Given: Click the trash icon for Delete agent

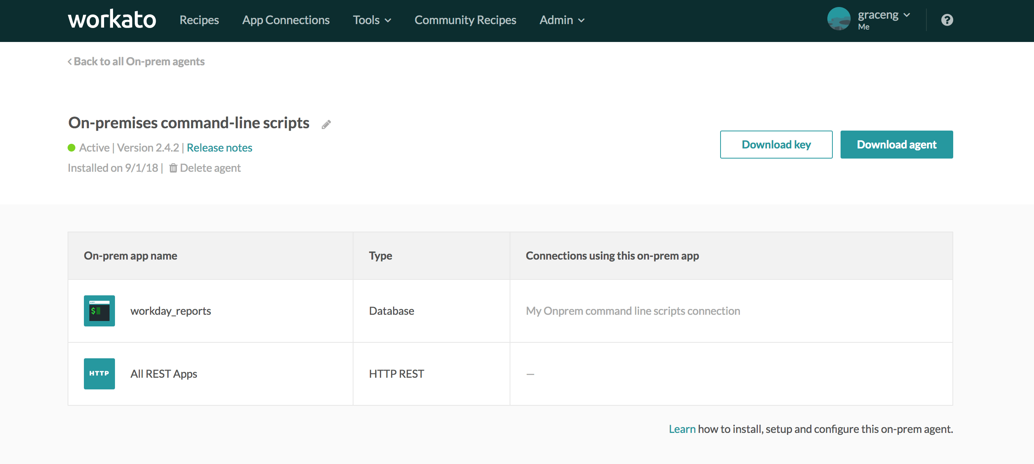Looking at the screenshot, I should [173, 168].
